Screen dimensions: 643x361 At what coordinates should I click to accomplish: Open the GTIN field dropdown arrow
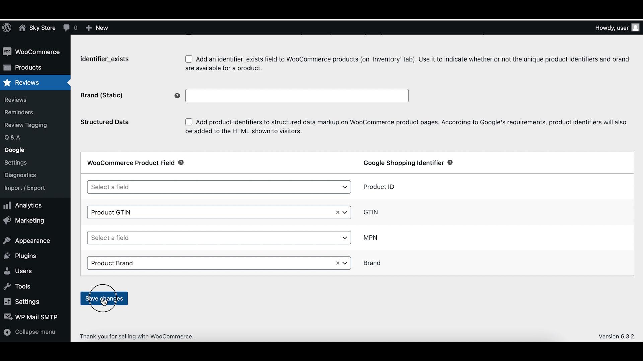[x=345, y=212]
